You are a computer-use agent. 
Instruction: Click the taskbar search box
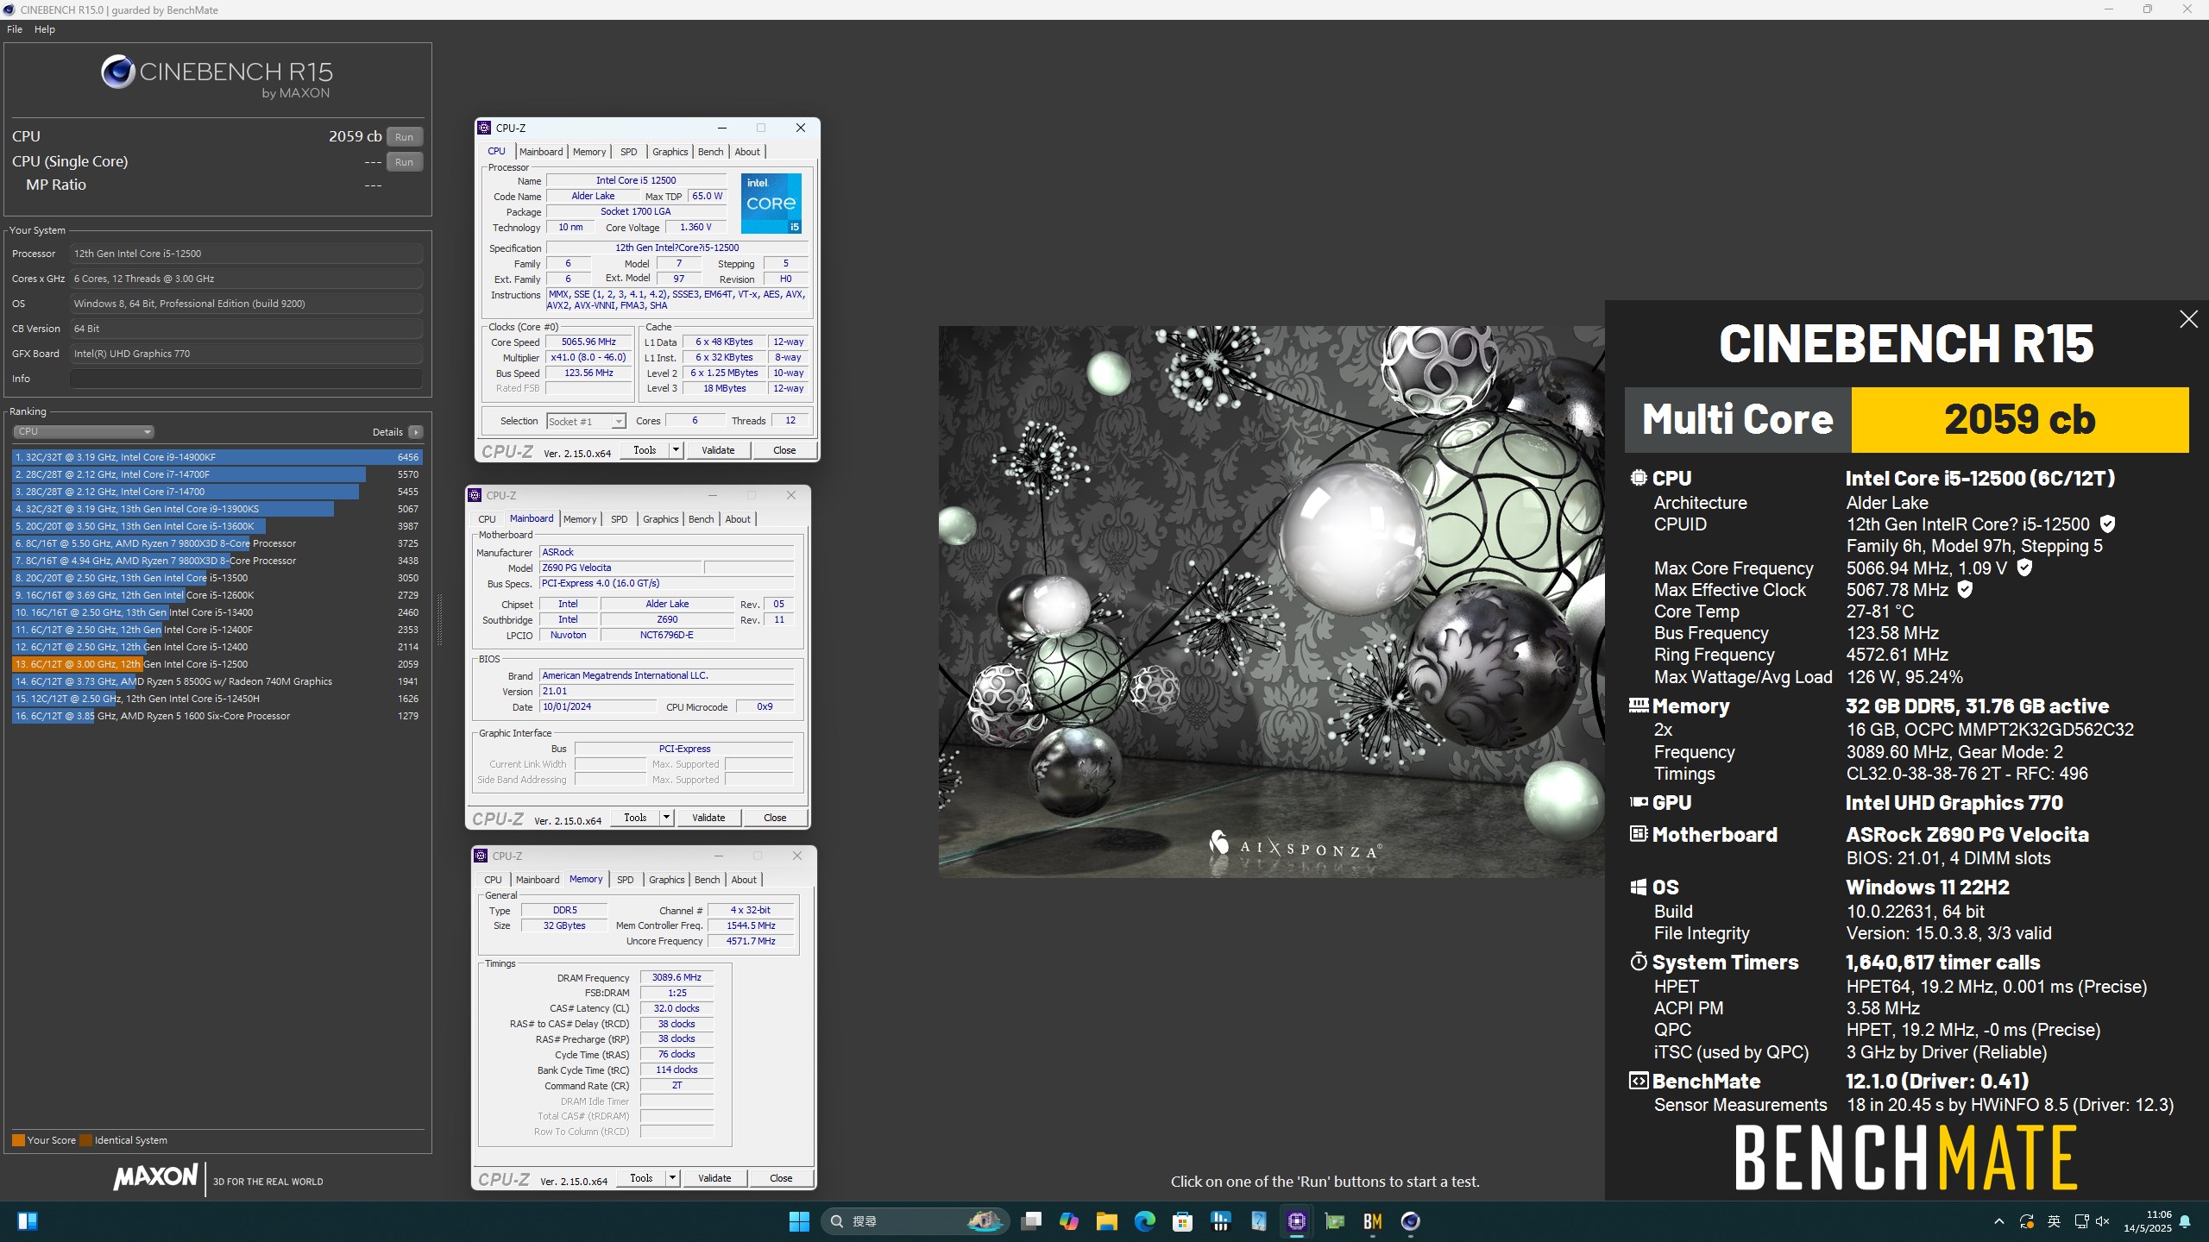(915, 1221)
